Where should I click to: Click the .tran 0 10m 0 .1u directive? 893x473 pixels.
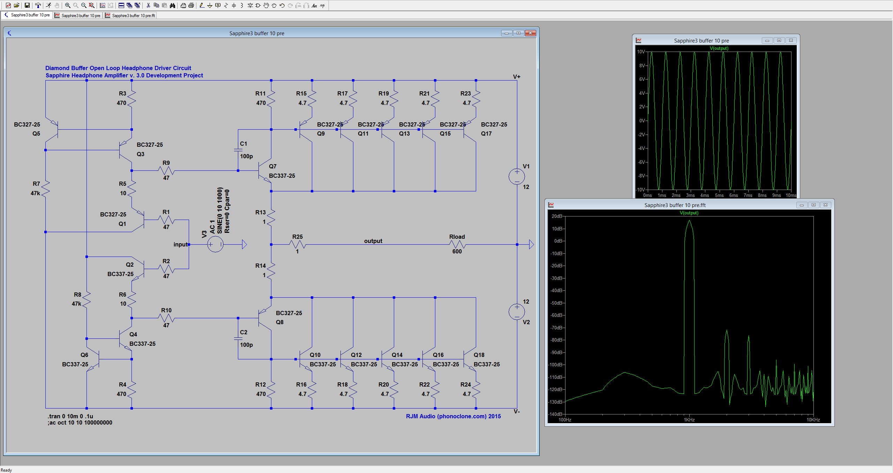coord(71,416)
